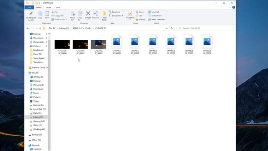The height and width of the screenshot is (151, 268).
Task: Open Gaming (M:) drive
Action: 37,121
